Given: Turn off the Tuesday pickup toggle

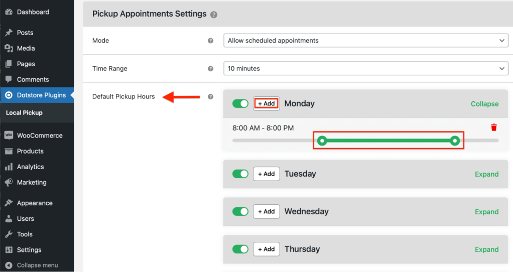Looking at the screenshot, I should click(x=240, y=174).
